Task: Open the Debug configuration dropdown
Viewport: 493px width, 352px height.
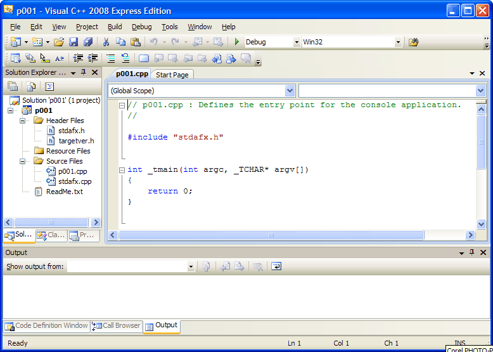Action: coord(296,42)
